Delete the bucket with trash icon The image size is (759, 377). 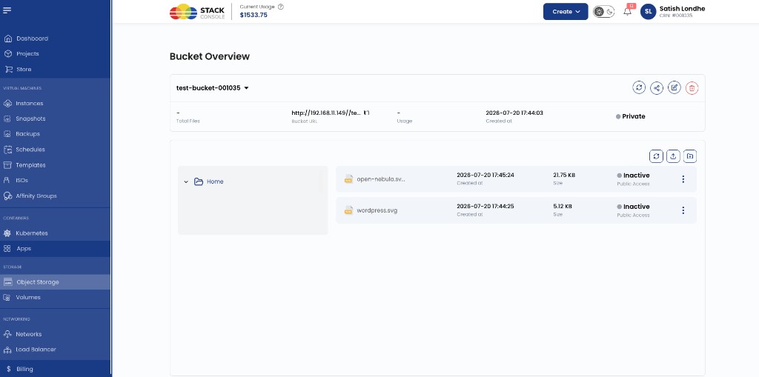pyautogui.click(x=692, y=87)
